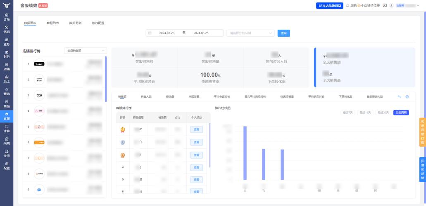Open the 绩效配置 tab

coord(98,23)
